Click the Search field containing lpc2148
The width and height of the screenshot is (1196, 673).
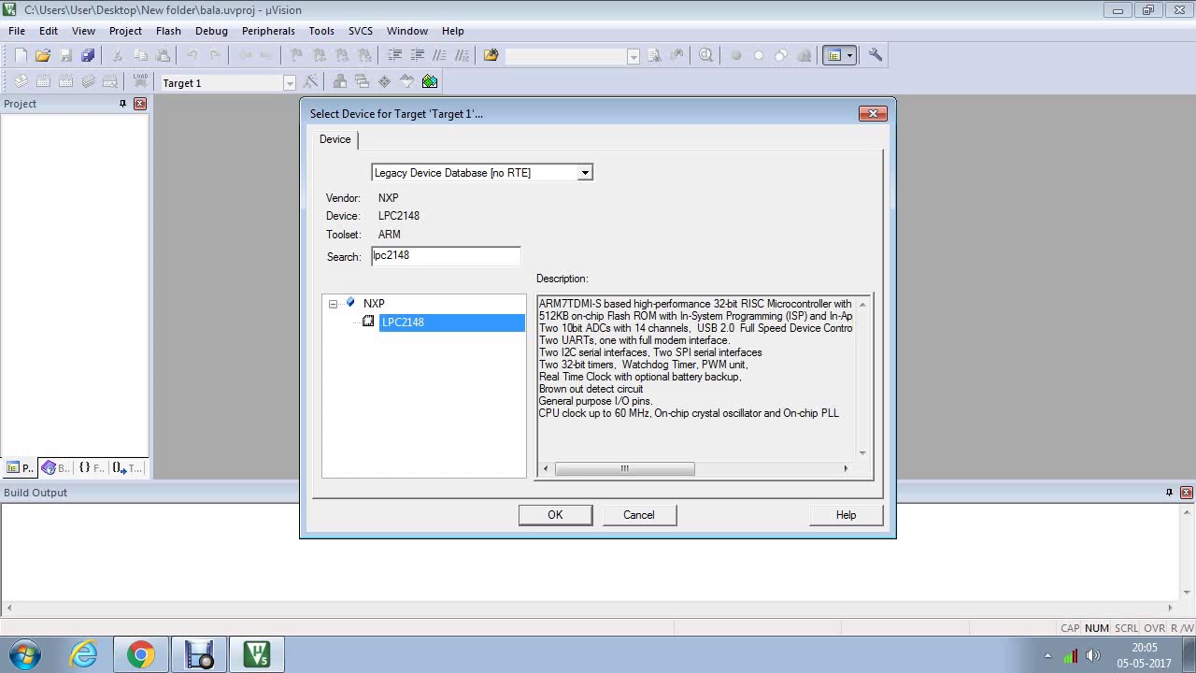(446, 256)
